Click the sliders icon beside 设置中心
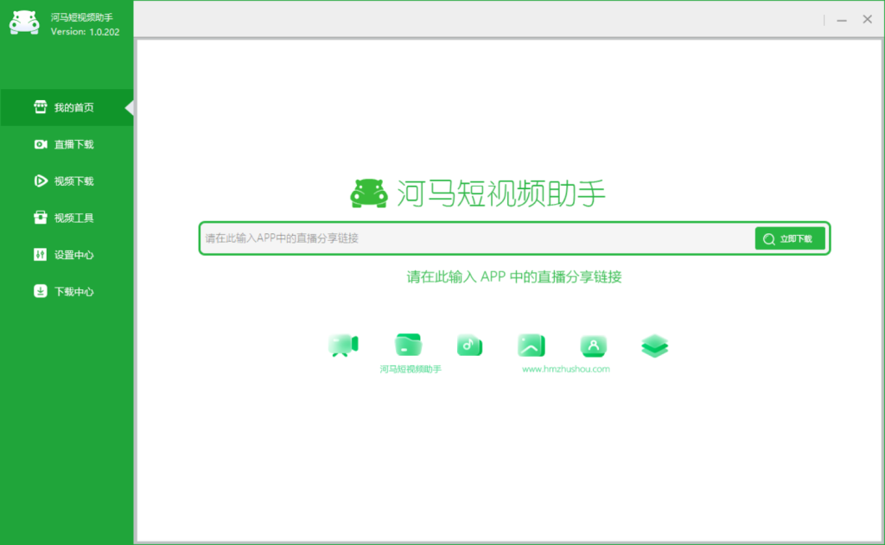The image size is (885, 545). (x=41, y=254)
